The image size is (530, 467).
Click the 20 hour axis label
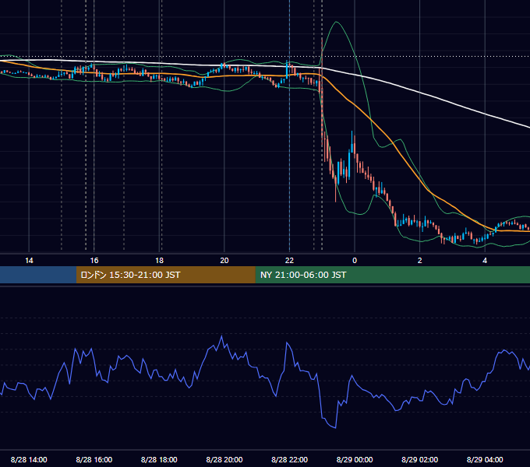pos(224,261)
